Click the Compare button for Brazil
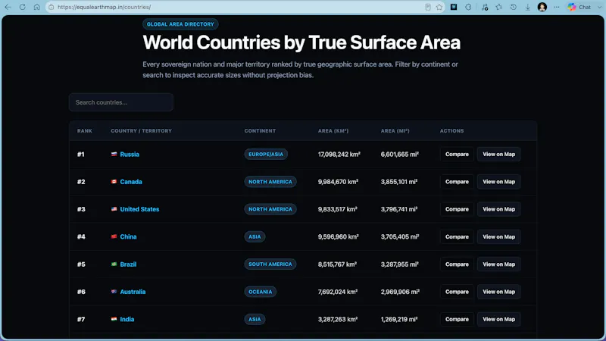Viewport: 606px width, 341px height. 457,264
